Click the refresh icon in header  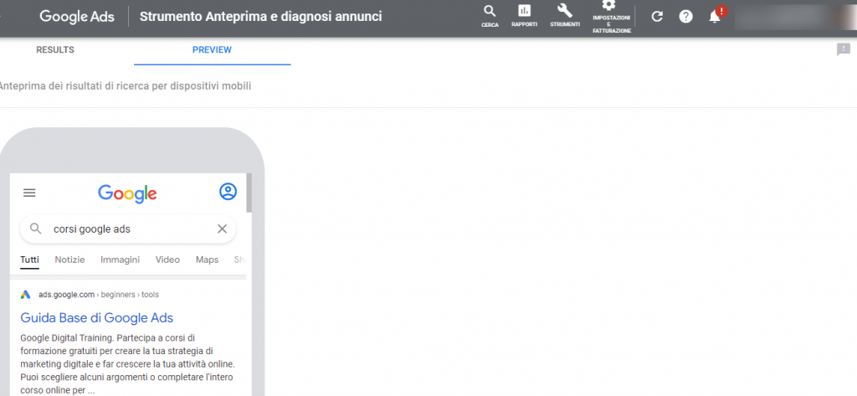coord(657,17)
